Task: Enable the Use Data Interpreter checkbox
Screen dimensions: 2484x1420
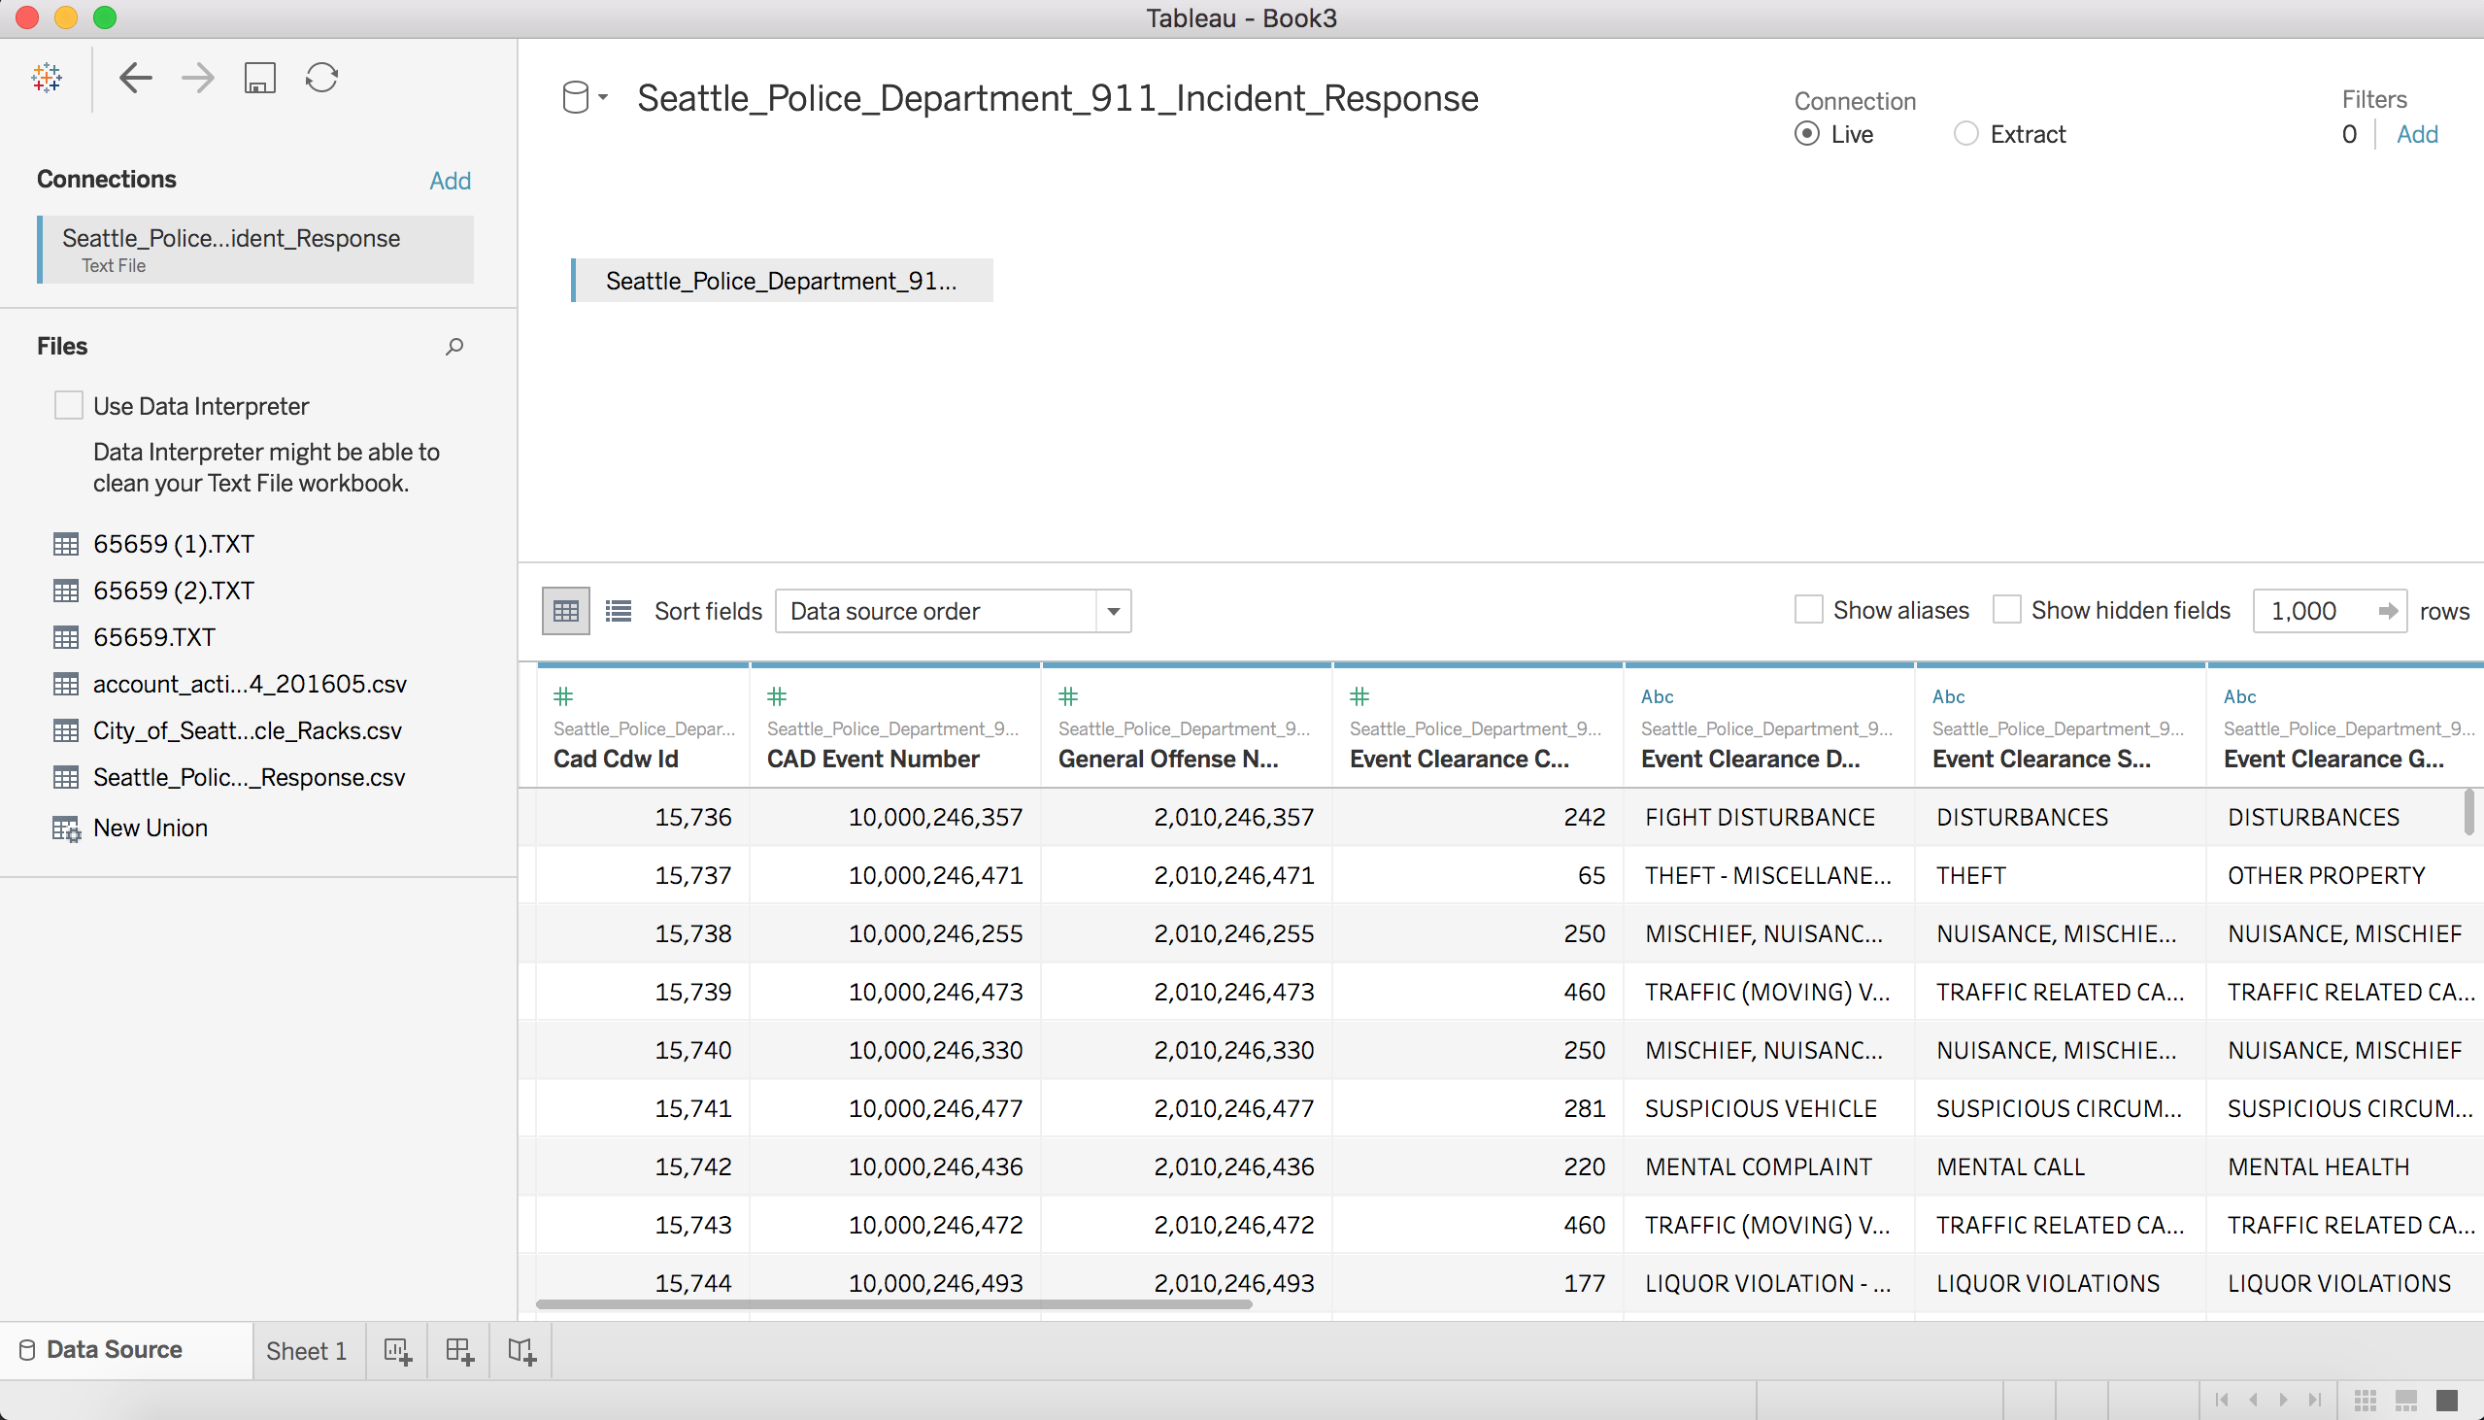Action: pyautogui.click(x=68, y=406)
